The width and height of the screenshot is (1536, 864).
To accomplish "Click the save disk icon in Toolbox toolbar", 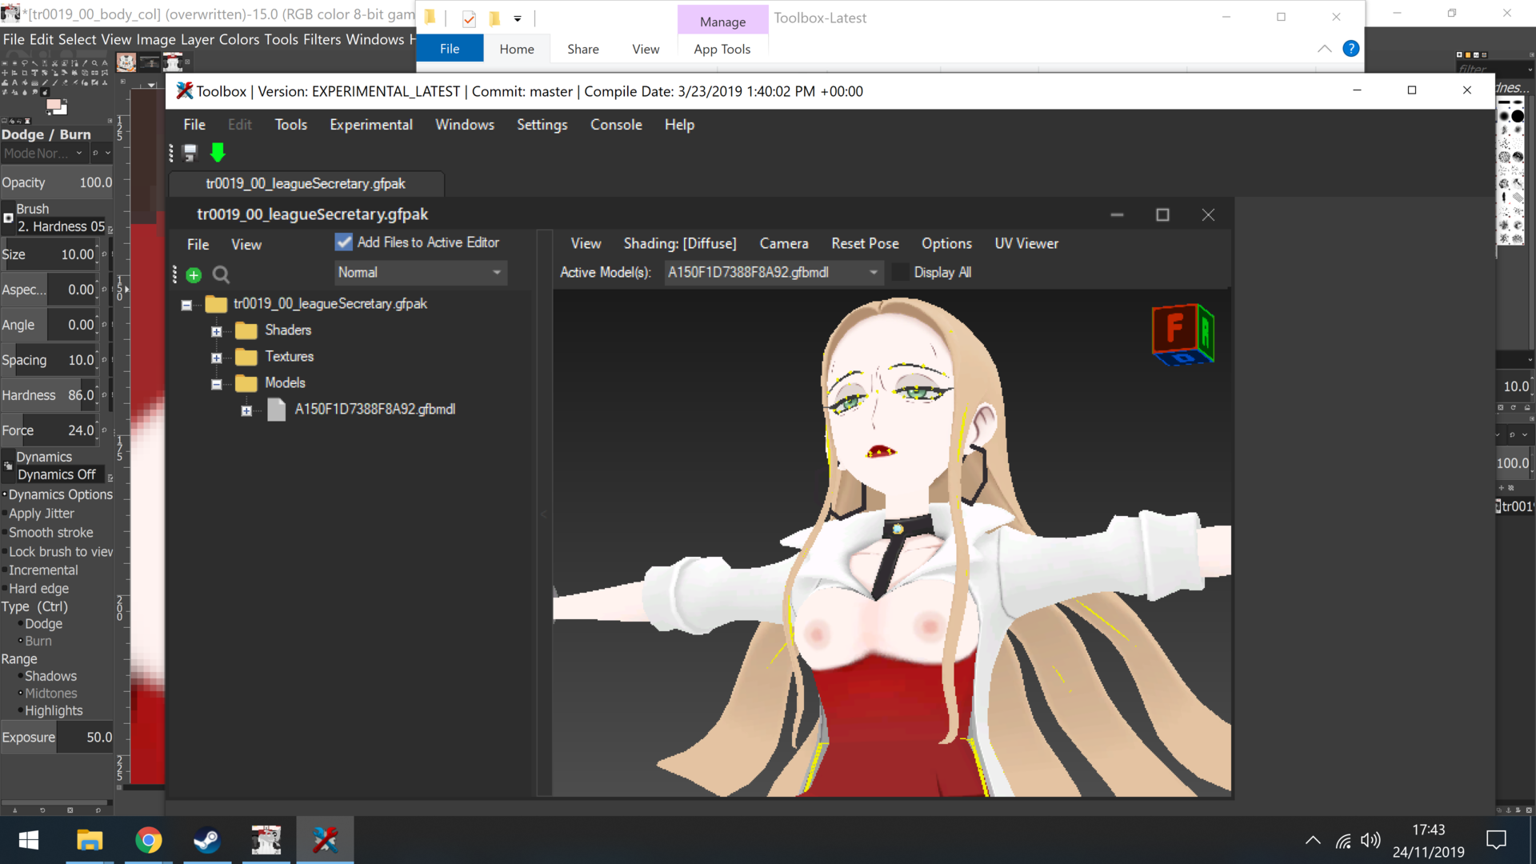I will tap(190, 153).
